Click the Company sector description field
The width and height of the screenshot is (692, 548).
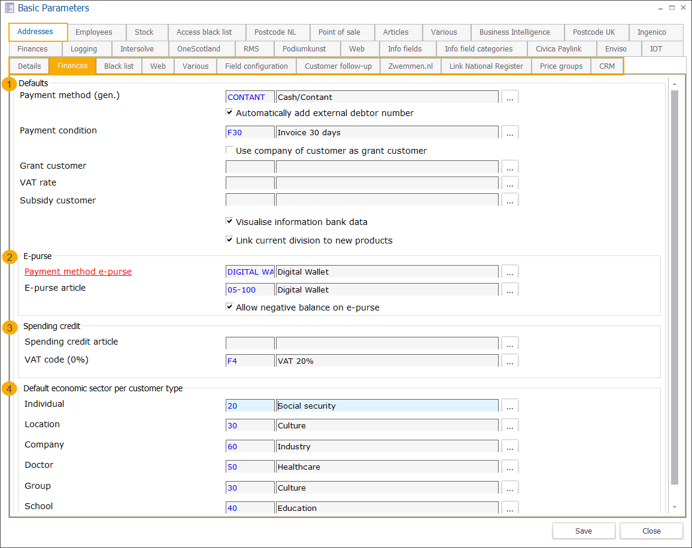pos(387,447)
